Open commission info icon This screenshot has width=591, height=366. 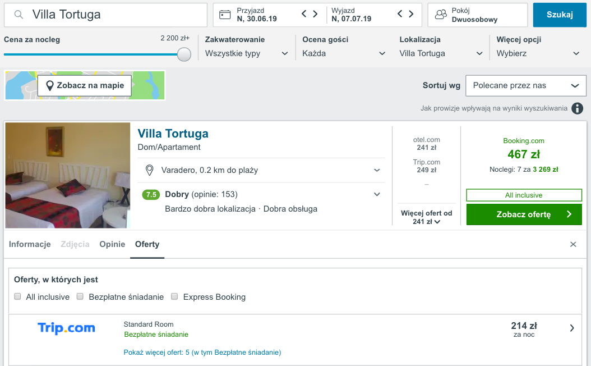pyautogui.click(x=577, y=108)
